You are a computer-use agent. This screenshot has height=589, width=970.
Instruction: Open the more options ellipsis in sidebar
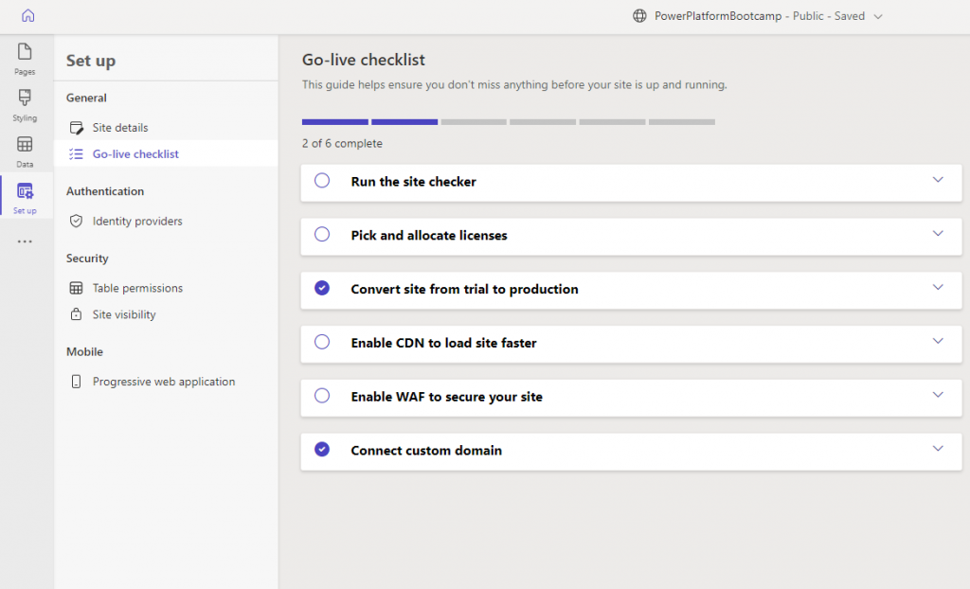[x=25, y=241]
